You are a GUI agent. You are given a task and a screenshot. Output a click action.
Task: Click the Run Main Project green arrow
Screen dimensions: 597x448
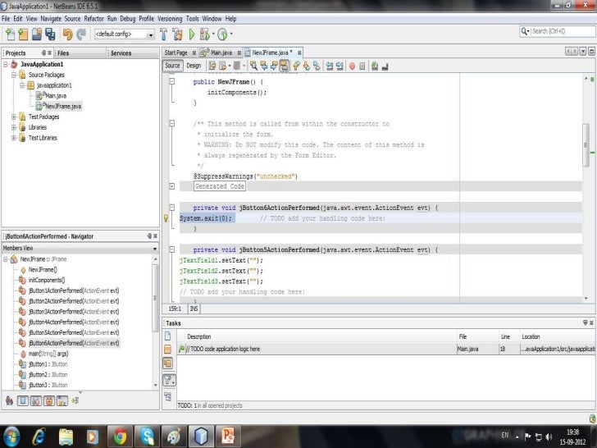click(193, 34)
